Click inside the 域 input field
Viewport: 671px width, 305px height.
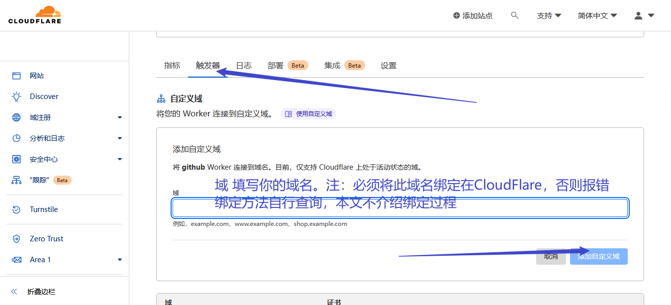(x=399, y=207)
